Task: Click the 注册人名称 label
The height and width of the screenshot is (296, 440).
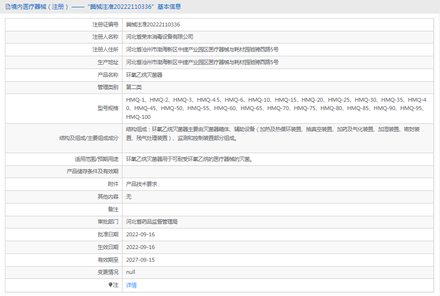Action: [105, 37]
